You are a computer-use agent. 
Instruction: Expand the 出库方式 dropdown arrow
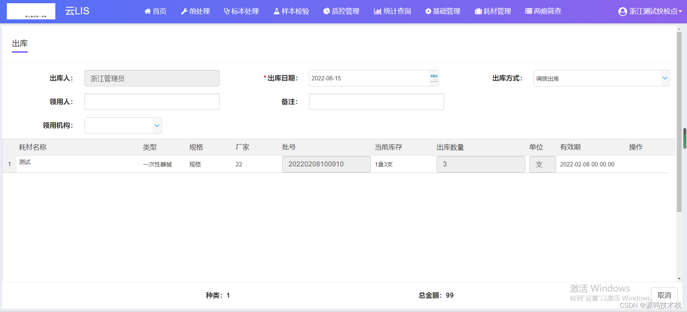tap(665, 78)
